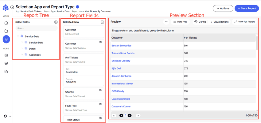
Task: Select the Customer Drill Down Field card
Action: (x=84, y=32)
